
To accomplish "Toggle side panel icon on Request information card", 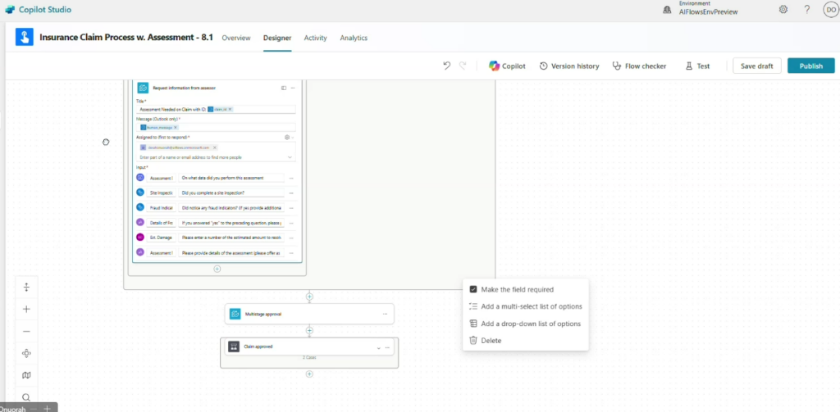I will coord(283,88).
